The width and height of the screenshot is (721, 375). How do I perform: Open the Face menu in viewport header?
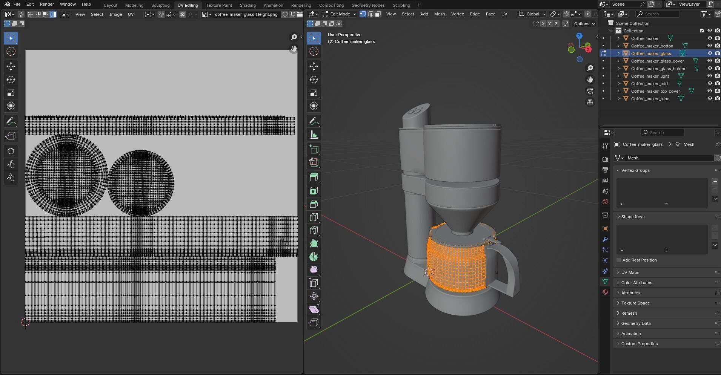point(490,14)
